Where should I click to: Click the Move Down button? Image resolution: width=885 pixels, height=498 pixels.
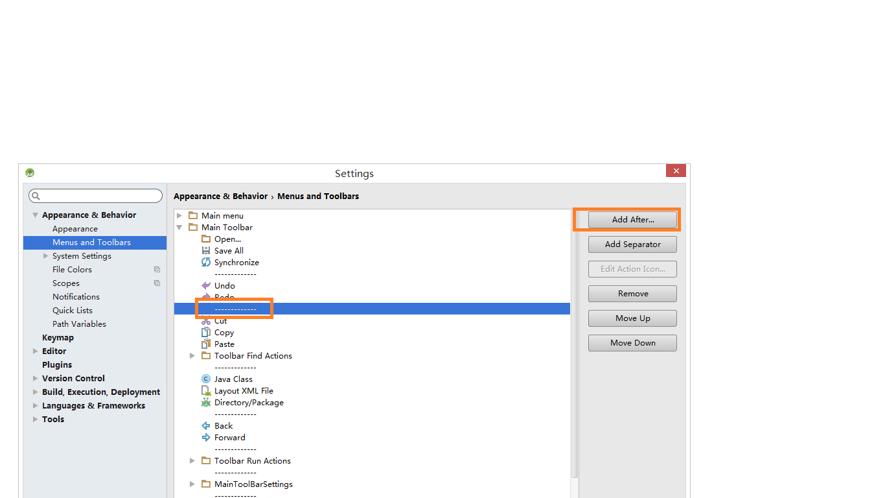click(632, 343)
